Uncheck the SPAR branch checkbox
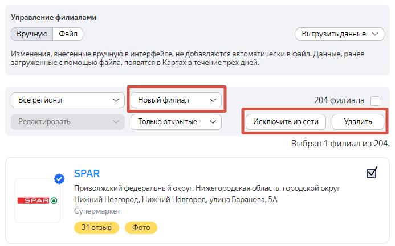The height and width of the screenshot is (246, 395). pos(372,173)
